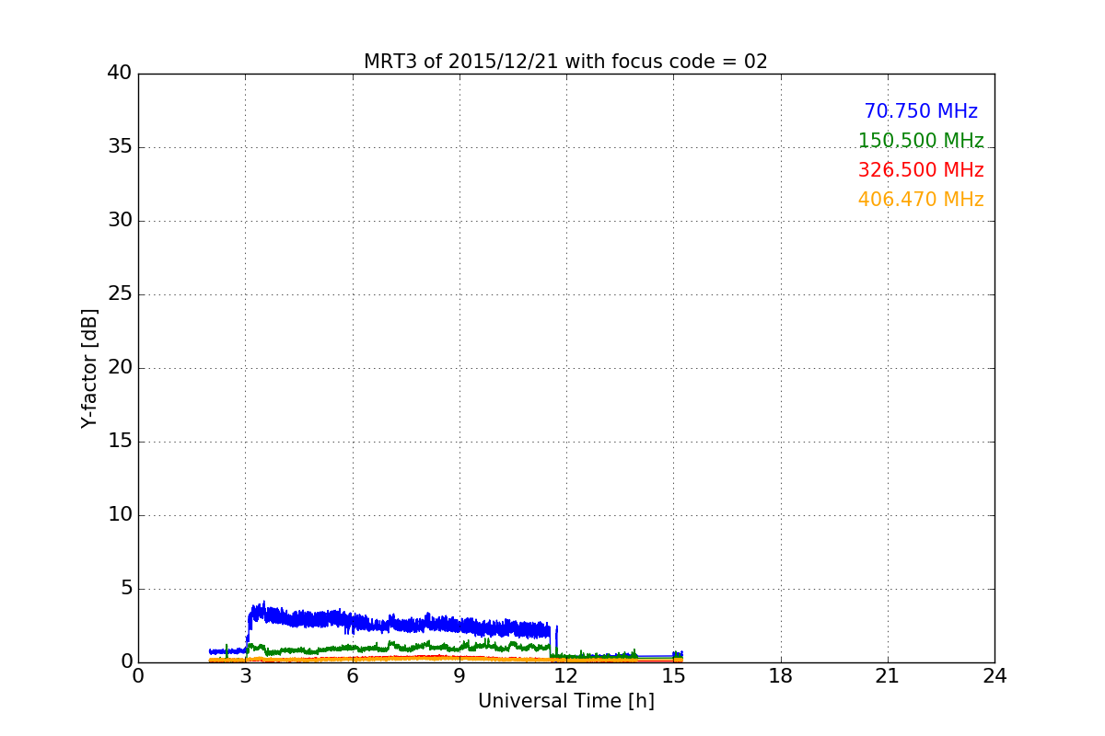Click the 'Universal Time [h]' axis label
Viewport: 1105px width, 736px height.
point(565,701)
